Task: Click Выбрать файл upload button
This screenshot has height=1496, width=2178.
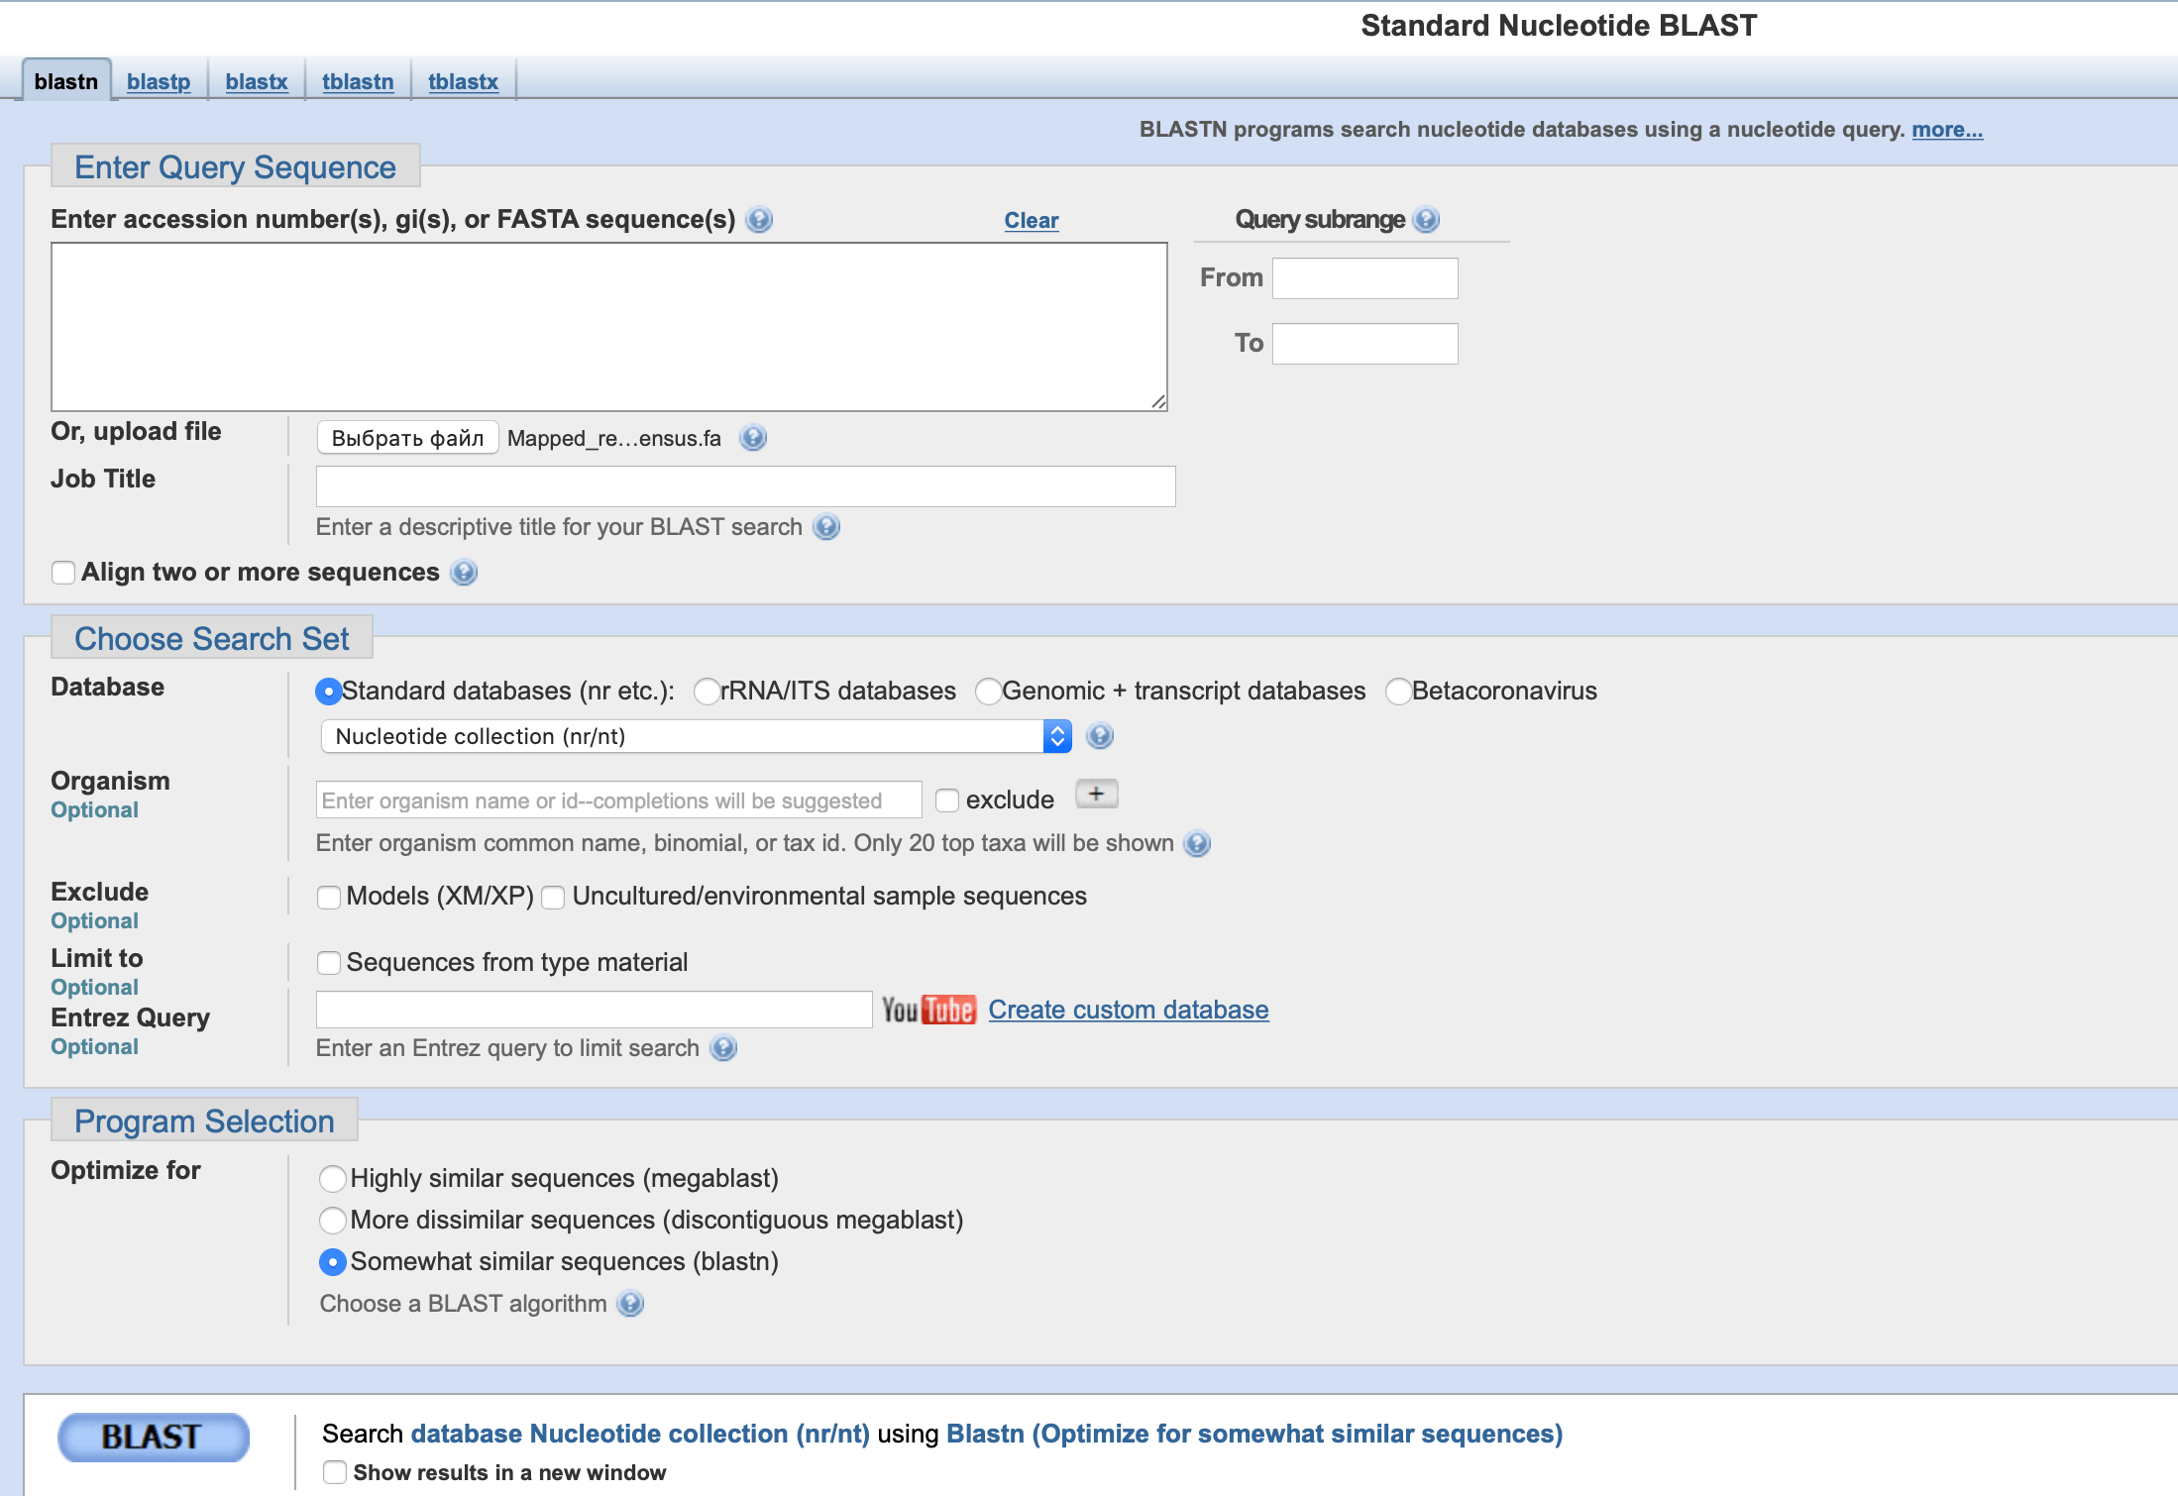Action: (407, 438)
